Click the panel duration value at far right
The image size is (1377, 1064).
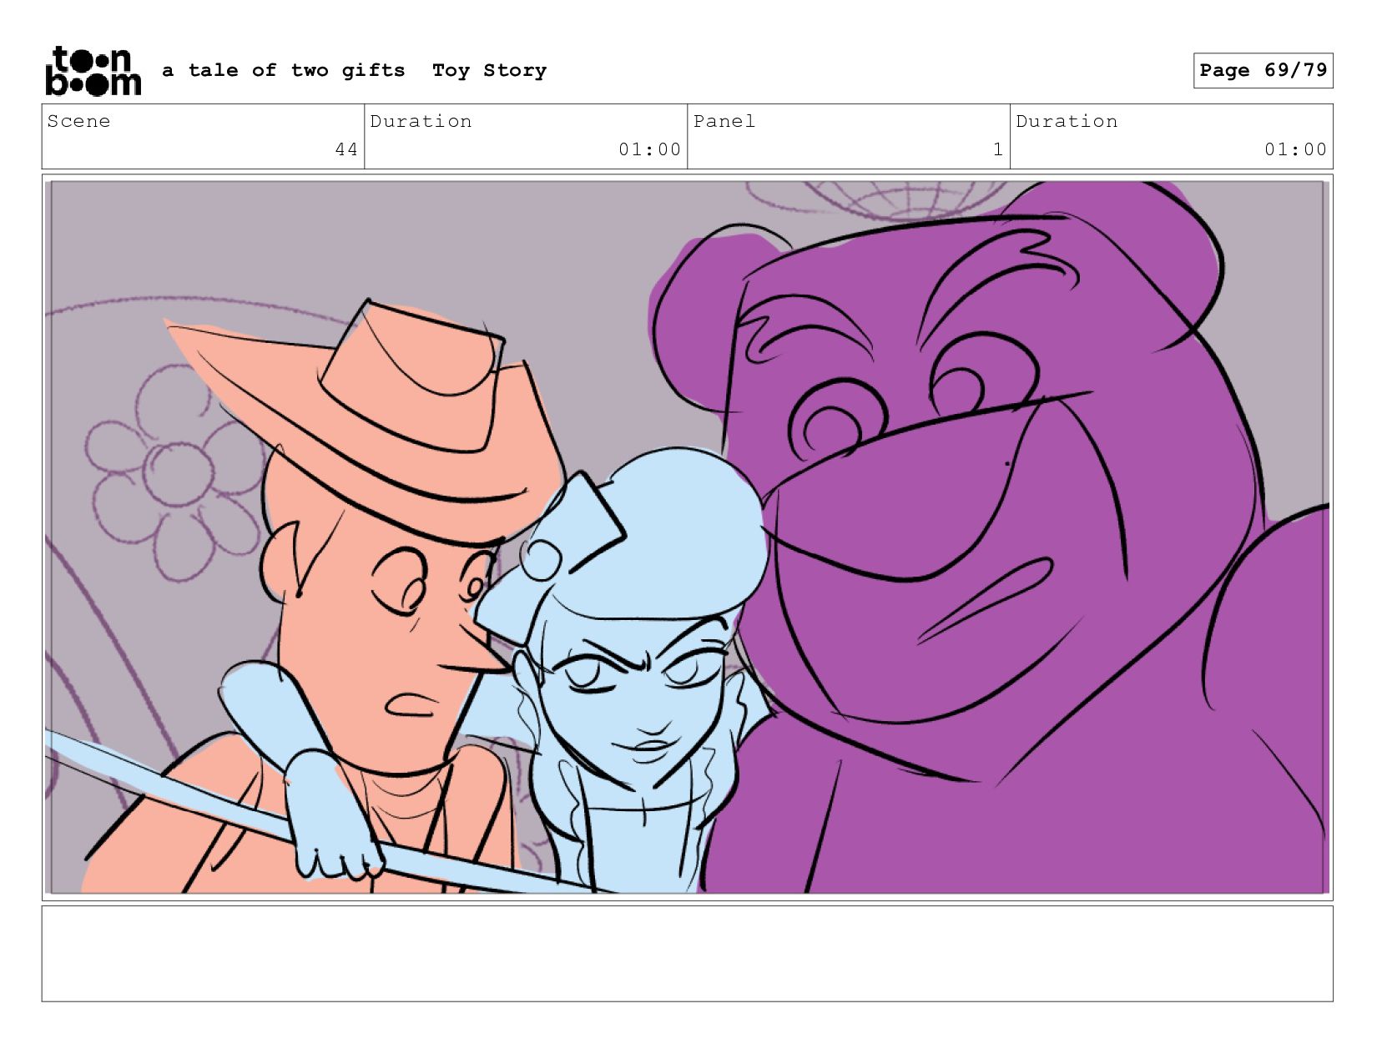(1295, 149)
